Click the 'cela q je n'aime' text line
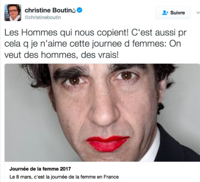Image resolution: width=200 pixels, height=182 pixels. (93, 44)
